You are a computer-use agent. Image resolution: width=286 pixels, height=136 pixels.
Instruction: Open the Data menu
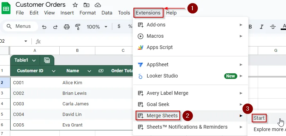click(x=107, y=13)
